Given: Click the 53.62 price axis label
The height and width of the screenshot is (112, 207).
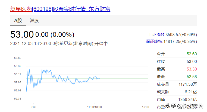Looking at the screenshot, I should tap(18, 58).
